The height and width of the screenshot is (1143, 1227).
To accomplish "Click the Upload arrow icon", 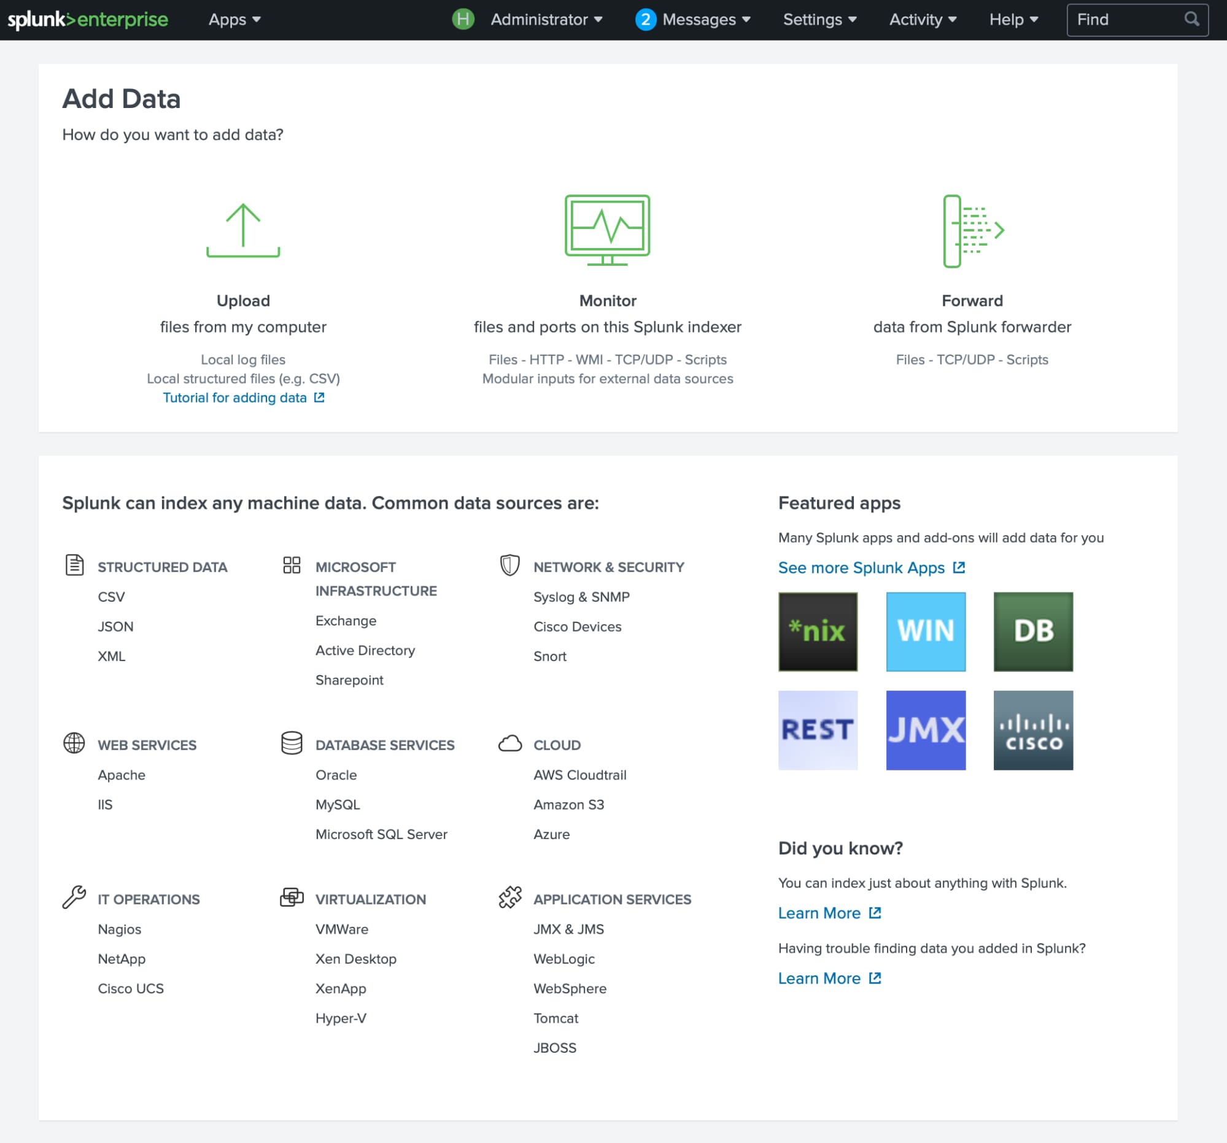I will pyautogui.click(x=242, y=230).
